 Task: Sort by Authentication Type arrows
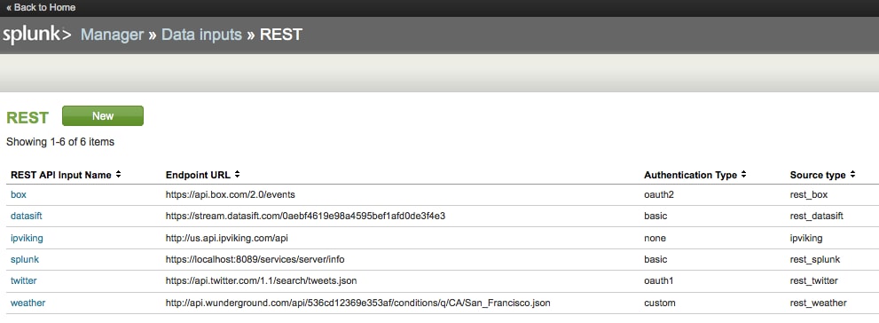coord(743,175)
